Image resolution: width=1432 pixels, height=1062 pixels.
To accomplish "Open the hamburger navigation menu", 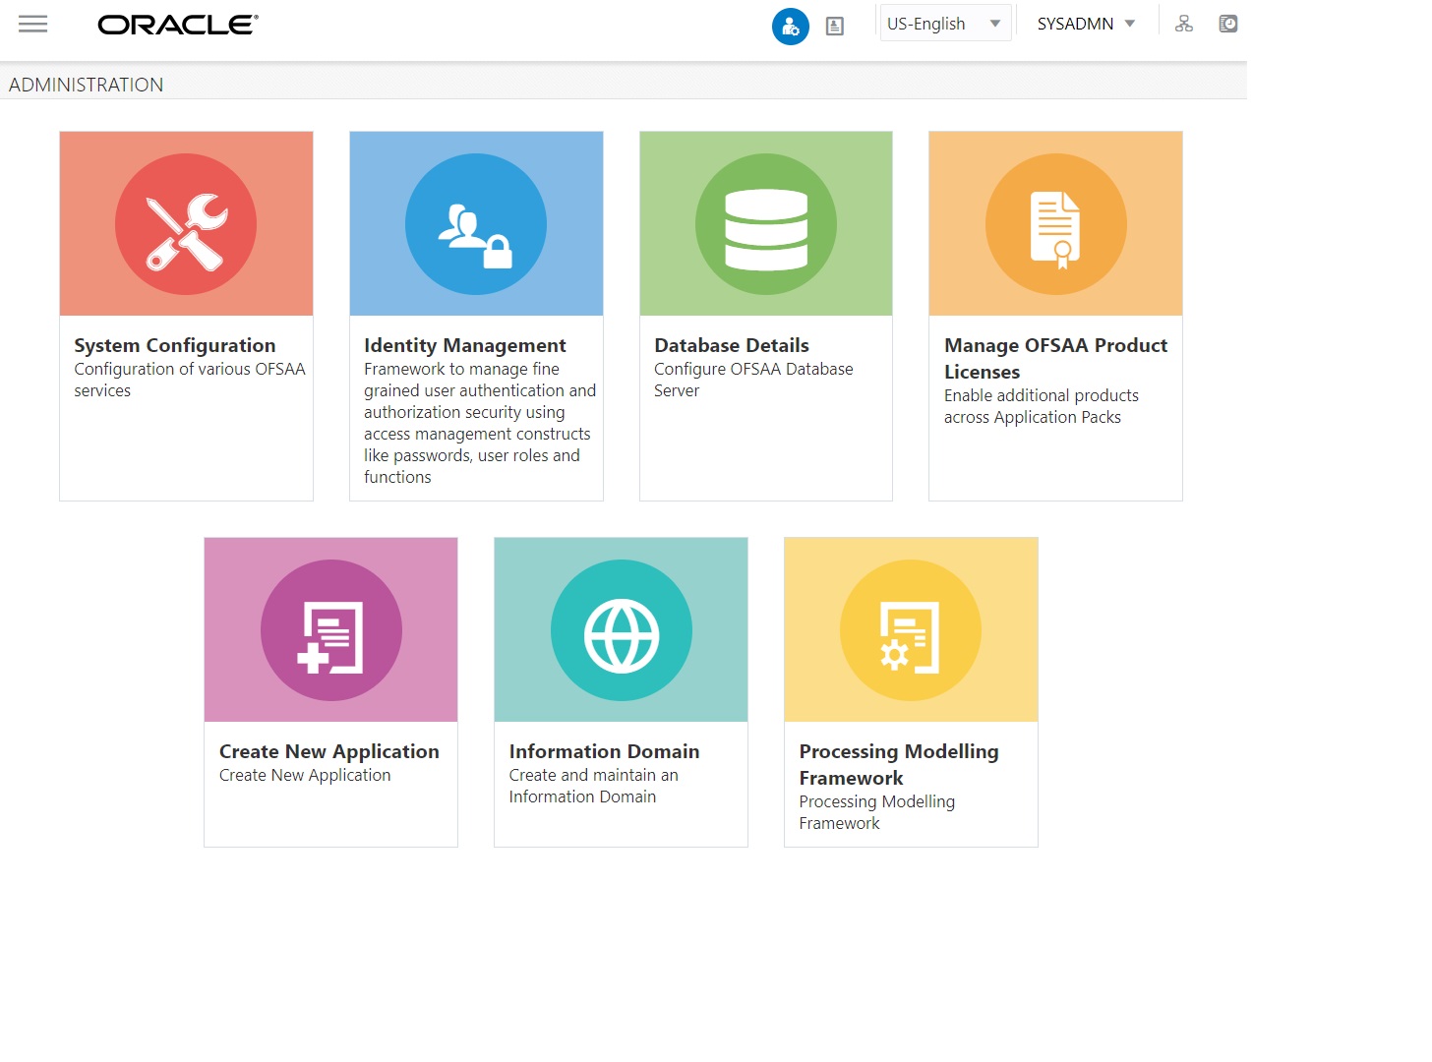I will 32,24.
